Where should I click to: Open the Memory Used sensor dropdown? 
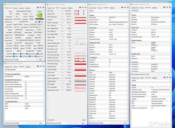pos(62,37)
